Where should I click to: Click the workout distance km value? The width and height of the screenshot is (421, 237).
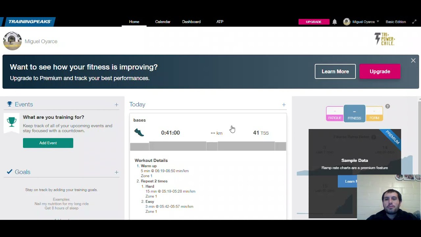click(216, 133)
